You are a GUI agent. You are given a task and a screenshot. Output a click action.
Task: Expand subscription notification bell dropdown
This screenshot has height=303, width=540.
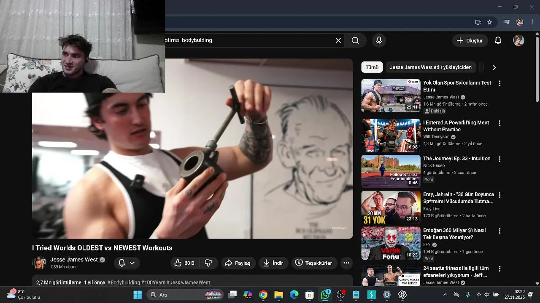(x=127, y=263)
